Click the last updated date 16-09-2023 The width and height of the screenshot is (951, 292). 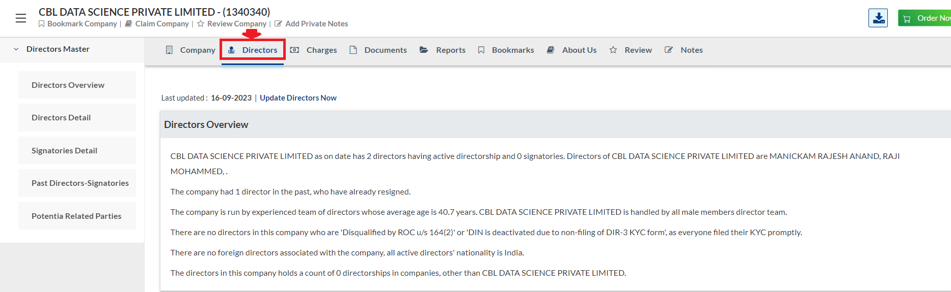tap(231, 98)
